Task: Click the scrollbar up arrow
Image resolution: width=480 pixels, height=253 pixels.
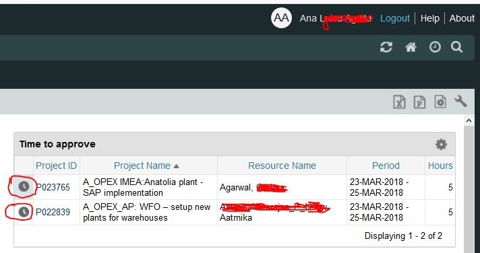Action: pyautogui.click(x=469, y=120)
